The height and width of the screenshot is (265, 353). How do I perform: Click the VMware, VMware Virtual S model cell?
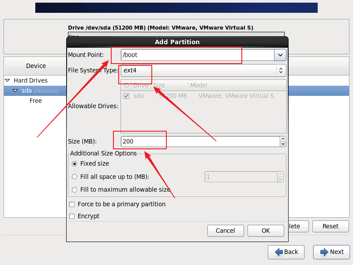(x=236, y=96)
